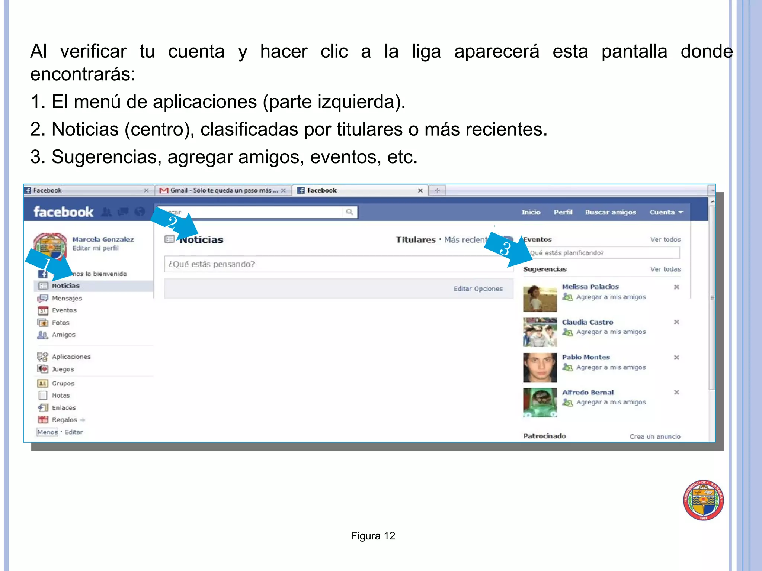Image resolution: width=762 pixels, height=571 pixels.
Task: Open Notas icon in sidebar
Action: click(x=43, y=396)
